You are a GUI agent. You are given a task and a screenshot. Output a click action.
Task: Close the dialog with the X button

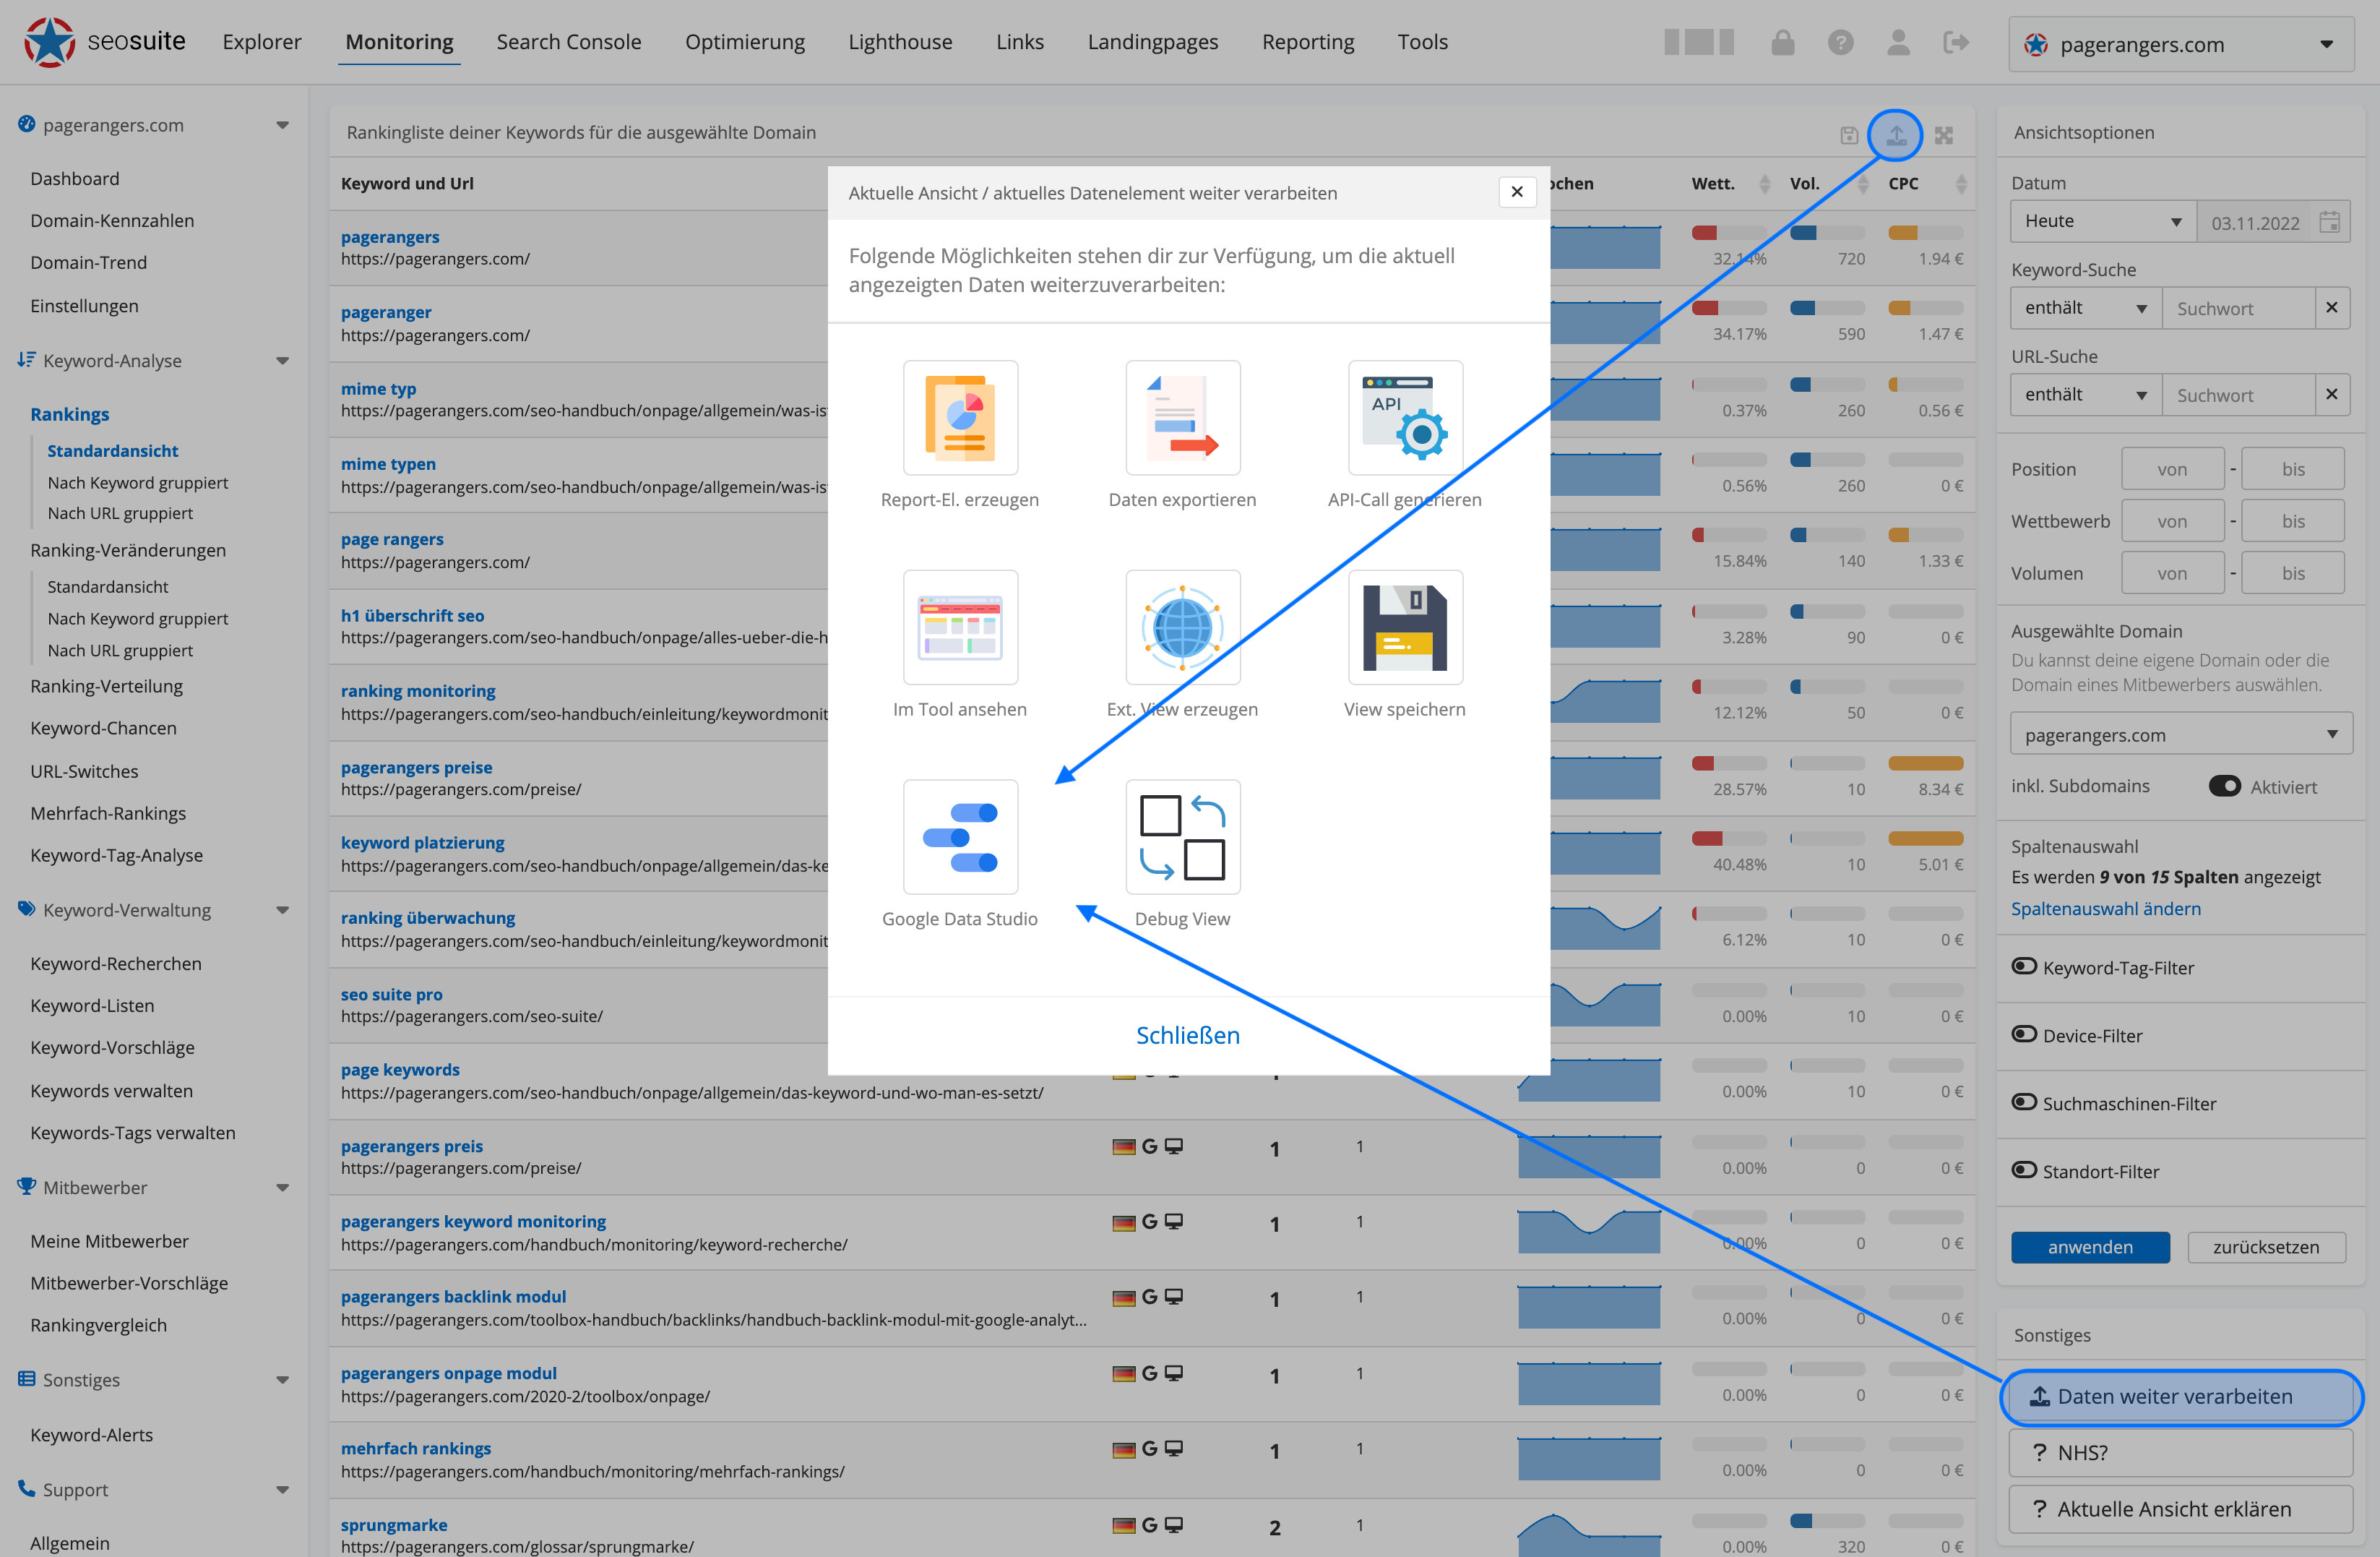(x=1517, y=192)
